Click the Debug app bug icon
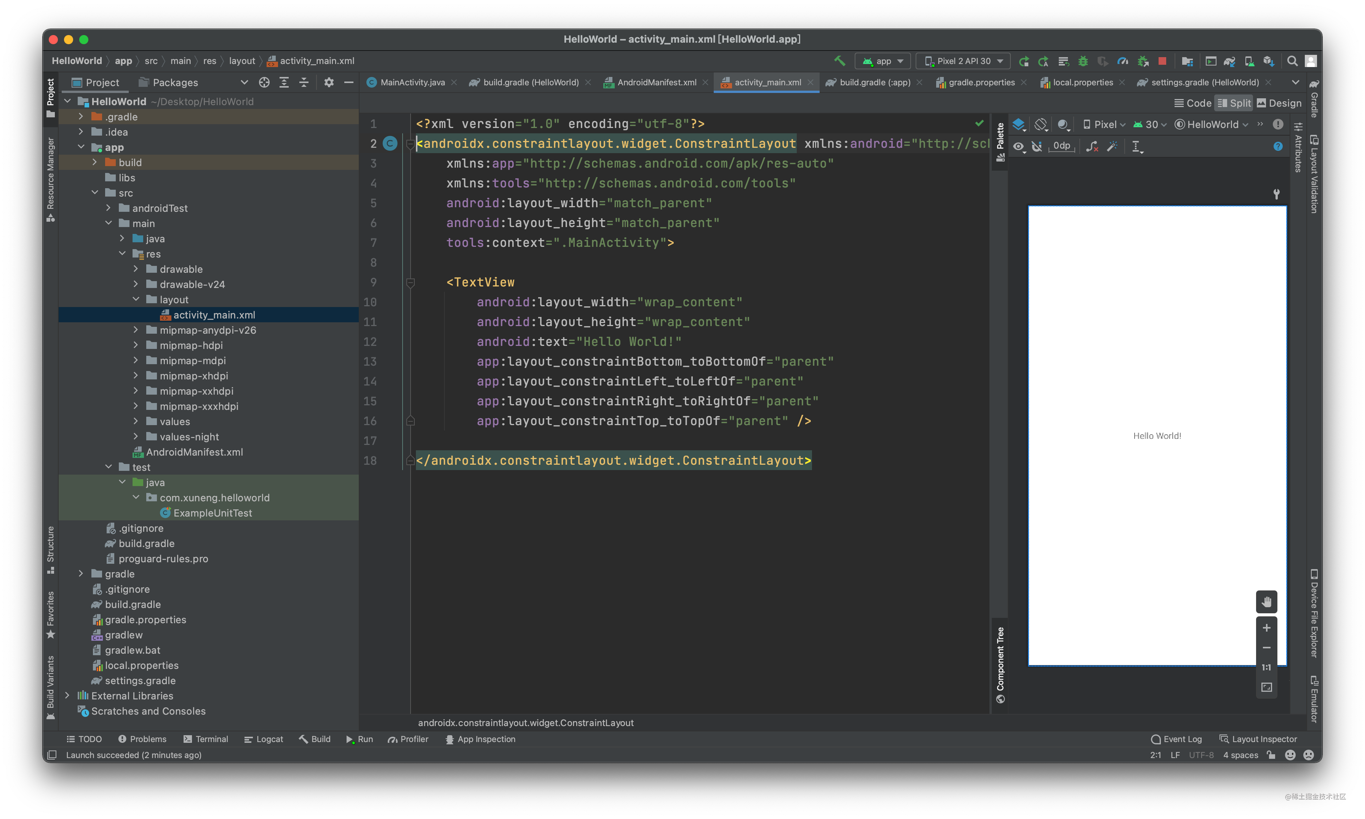This screenshot has height=819, width=1365. pos(1083,61)
